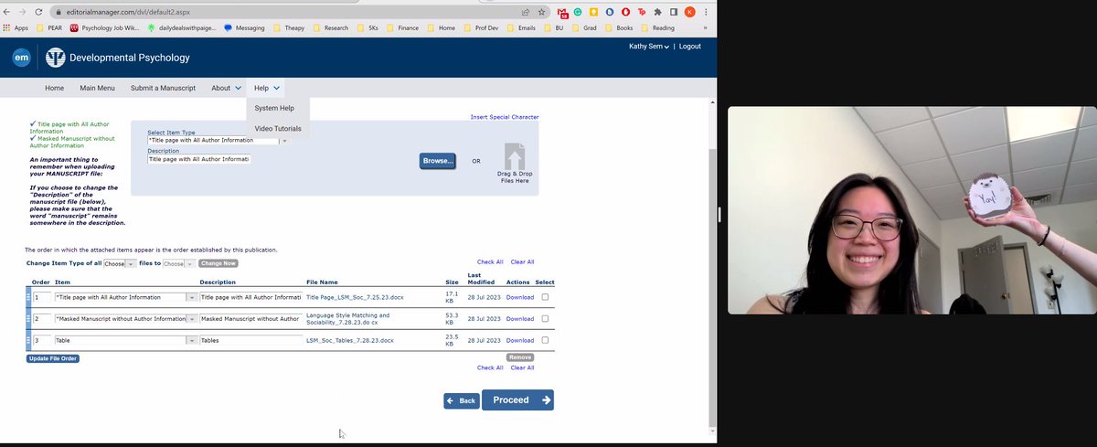Click the Order field for row 2
This screenshot has width=1097, height=447.
click(42, 319)
